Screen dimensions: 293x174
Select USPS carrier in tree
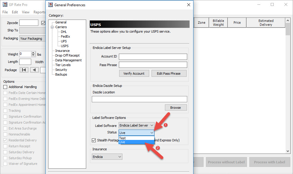[x=65, y=46]
